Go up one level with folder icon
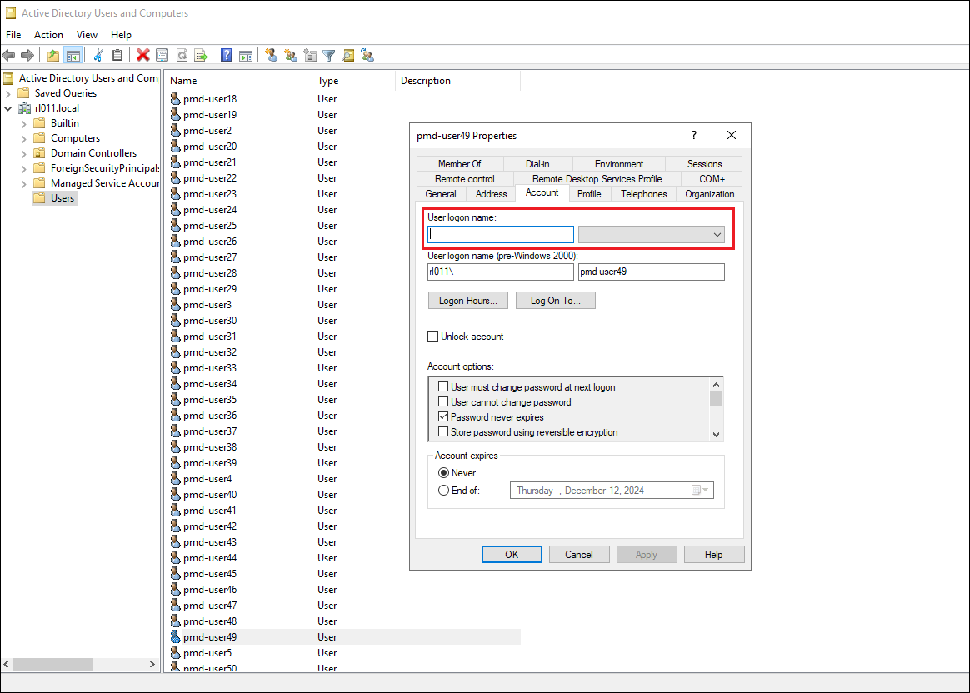This screenshot has height=693, width=970. click(x=54, y=56)
